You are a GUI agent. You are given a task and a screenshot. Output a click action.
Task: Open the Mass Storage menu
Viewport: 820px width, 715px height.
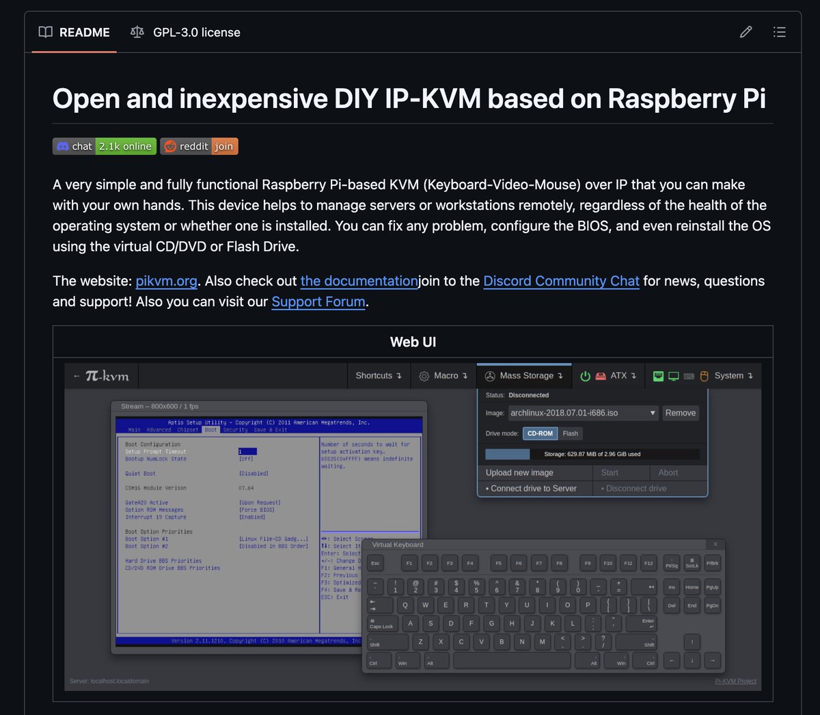click(x=524, y=376)
